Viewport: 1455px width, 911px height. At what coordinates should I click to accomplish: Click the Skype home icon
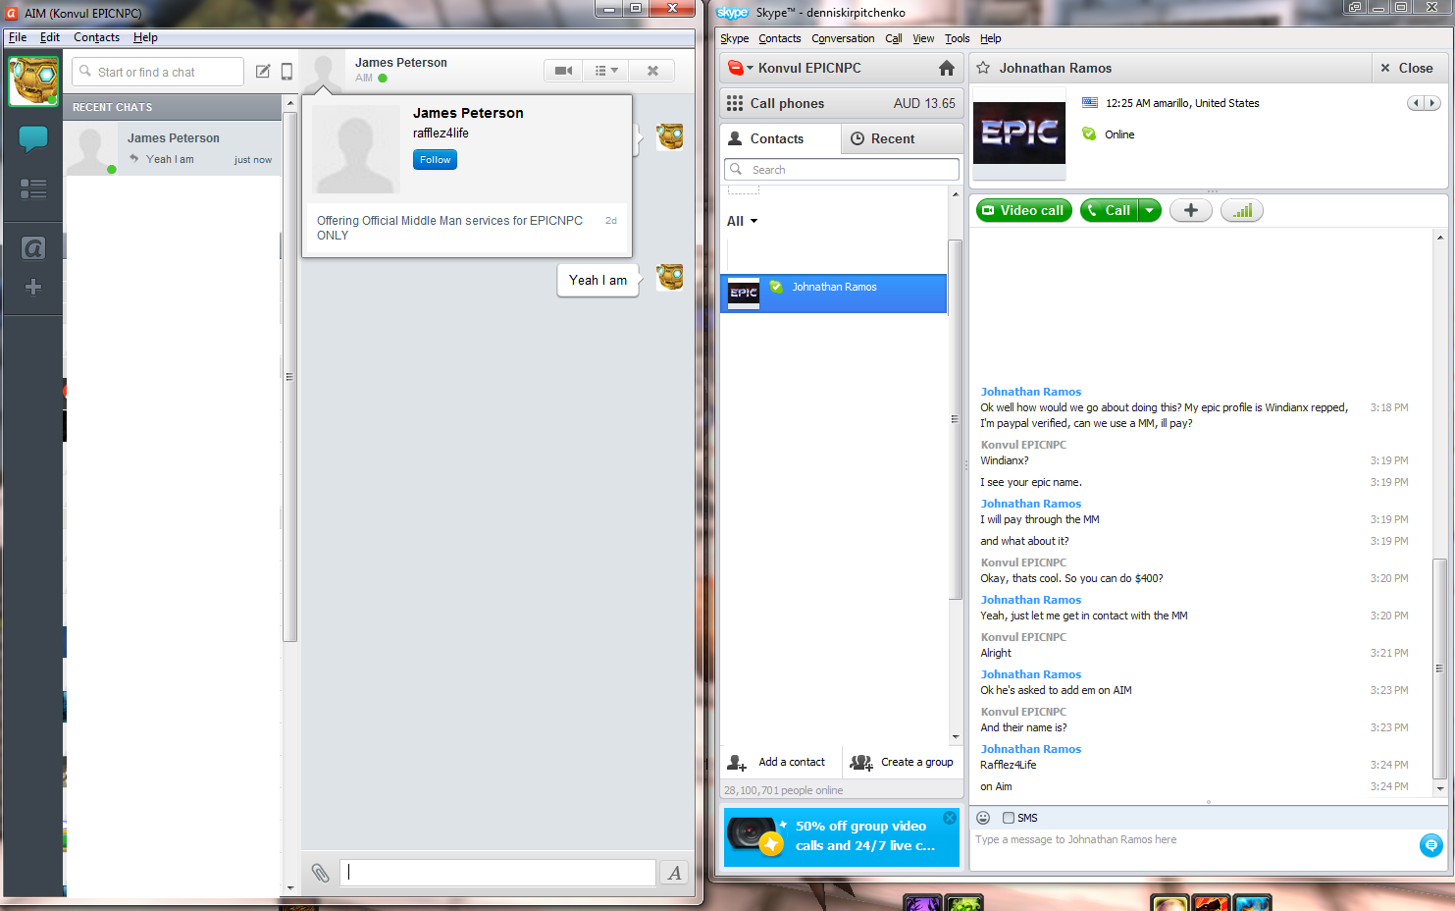[x=946, y=68]
